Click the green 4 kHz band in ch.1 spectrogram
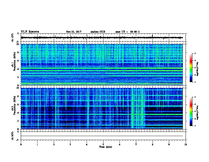The height and width of the screenshot is (162, 209). (102, 68)
